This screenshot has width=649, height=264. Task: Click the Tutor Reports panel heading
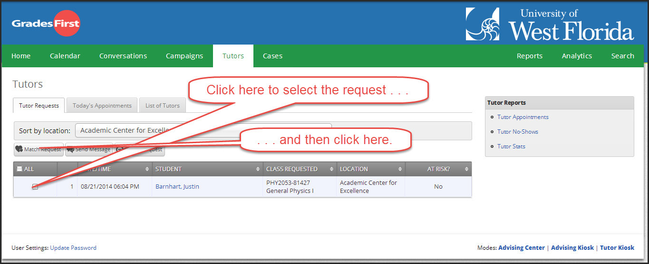click(560, 103)
